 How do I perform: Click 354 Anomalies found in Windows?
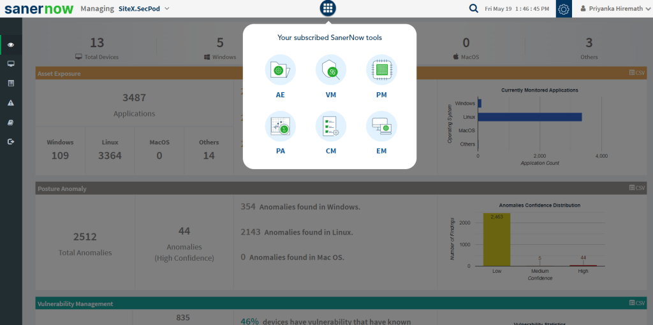[300, 207]
